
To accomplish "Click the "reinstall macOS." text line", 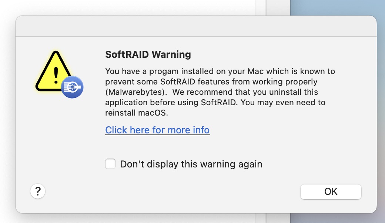I will [137, 113].
